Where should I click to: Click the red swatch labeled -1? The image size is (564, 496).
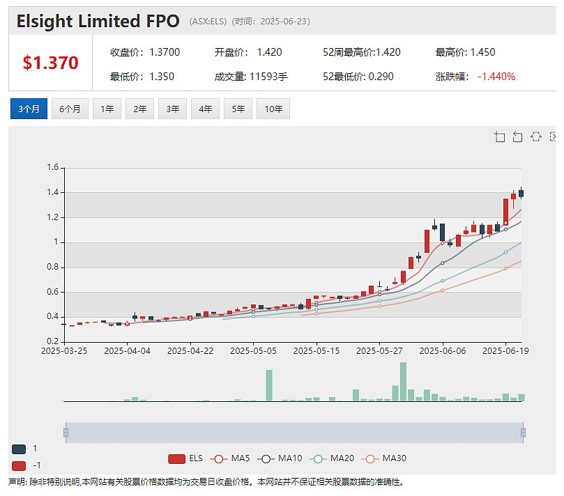click(x=19, y=466)
